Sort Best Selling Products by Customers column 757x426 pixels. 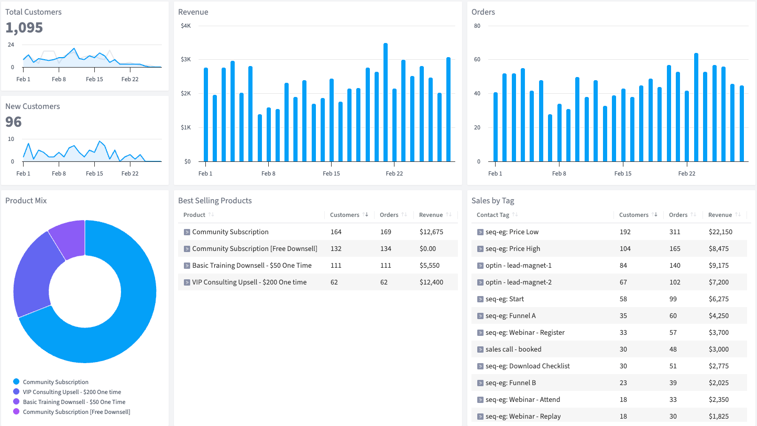point(344,215)
